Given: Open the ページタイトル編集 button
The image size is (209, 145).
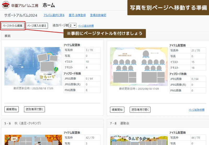Looking at the screenshot, I should (x=13, y=26).
